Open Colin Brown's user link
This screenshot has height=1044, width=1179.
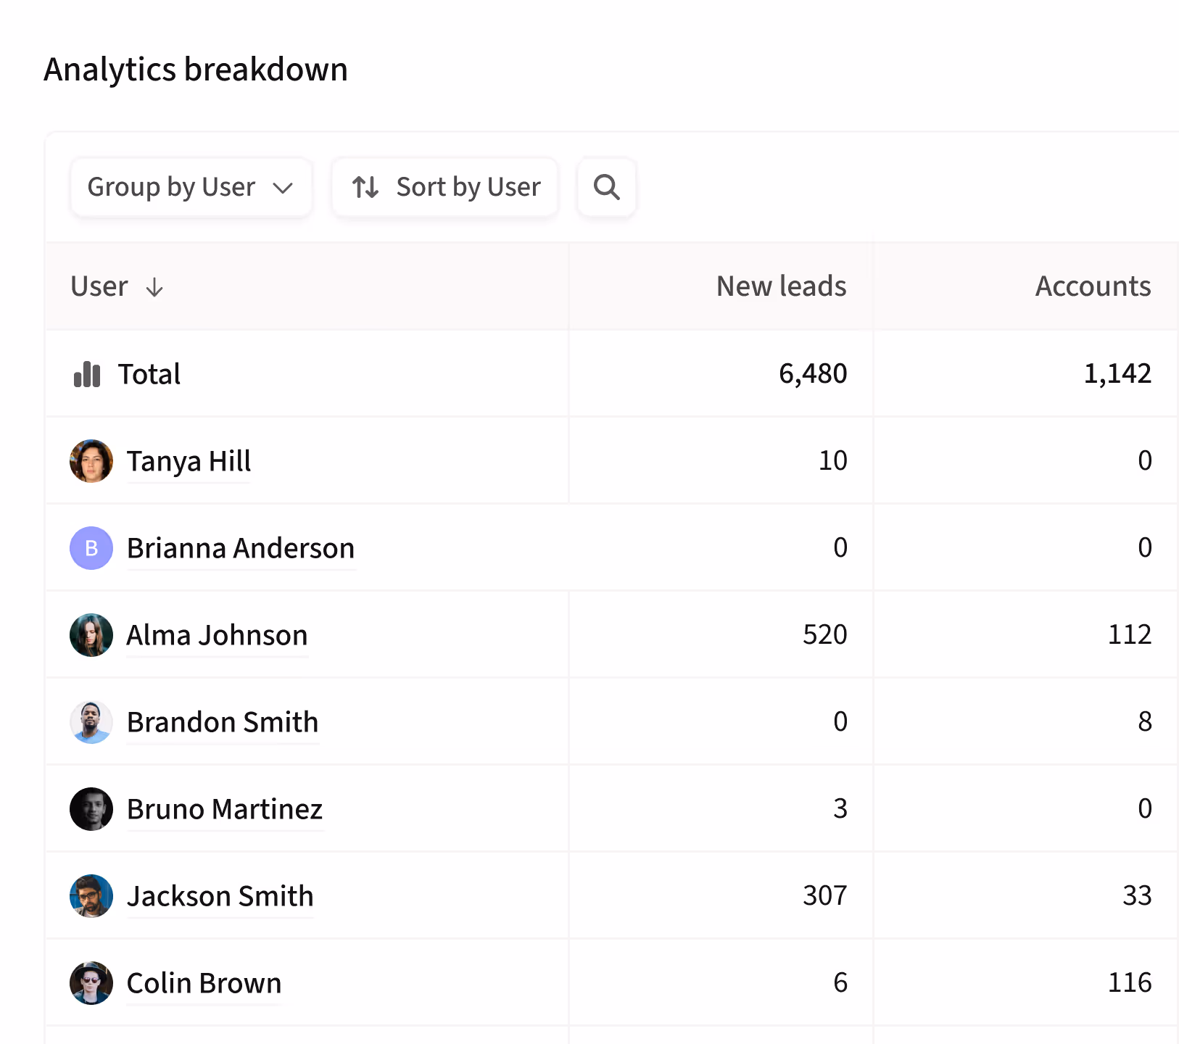click(204, 983)
